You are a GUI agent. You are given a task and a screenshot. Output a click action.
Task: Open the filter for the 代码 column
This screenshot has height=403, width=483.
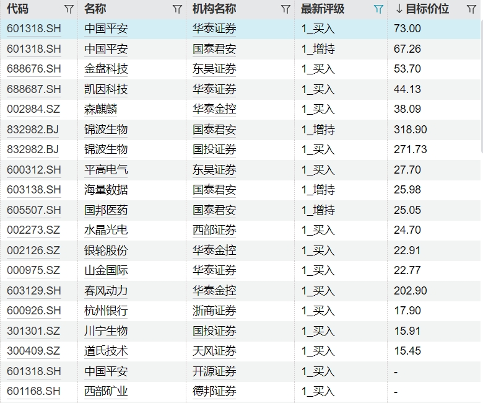click(69, 9)
